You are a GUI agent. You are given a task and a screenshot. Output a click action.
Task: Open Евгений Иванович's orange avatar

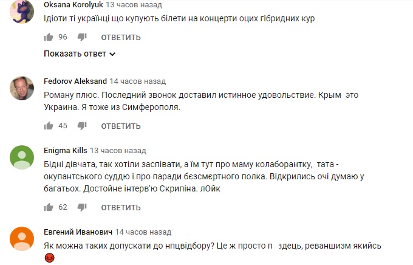pos(22,239)
